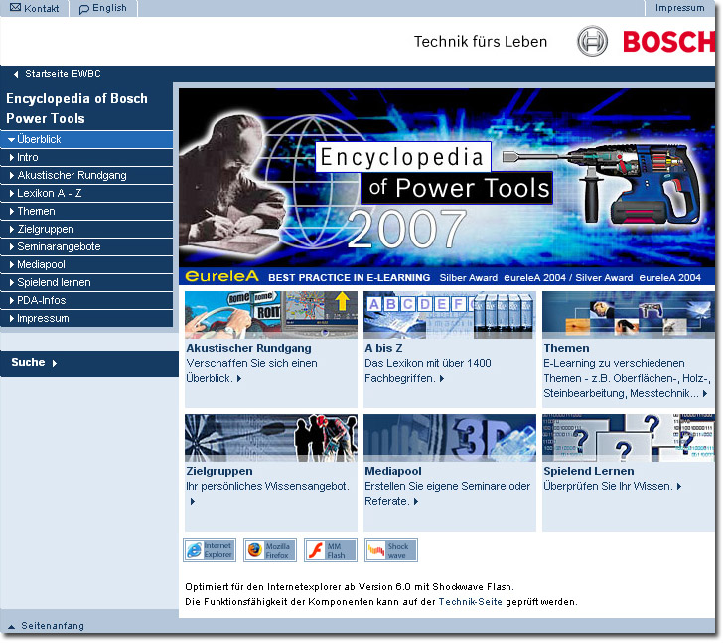Switch language via English top link
Viewport: 724px width, 643px height.
(x=109, y=8)
